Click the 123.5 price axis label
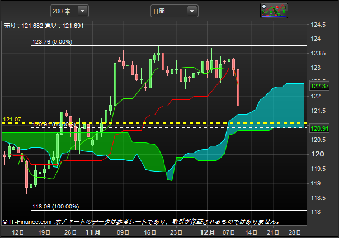This screenshot has height=238, width=339. tap(318, 53)
